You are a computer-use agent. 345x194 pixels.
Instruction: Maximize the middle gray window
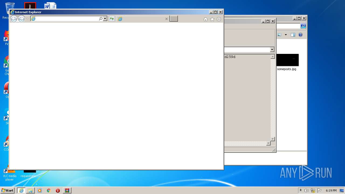(268, 21)
